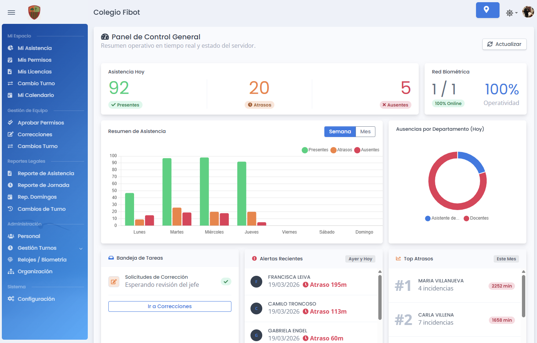Click the blue location pin button

click(x=487, y=10)
